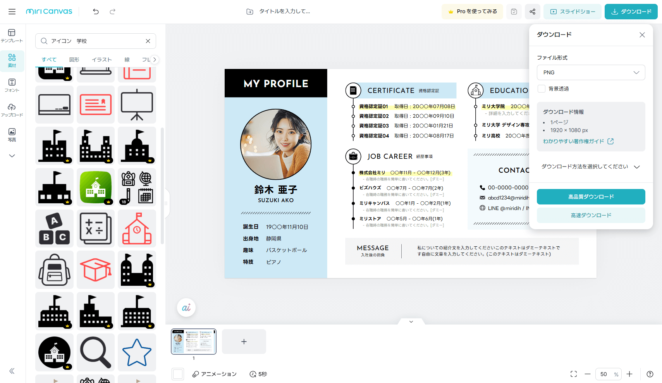
Task: Select the blue star outline element
Action: (137, 352)
